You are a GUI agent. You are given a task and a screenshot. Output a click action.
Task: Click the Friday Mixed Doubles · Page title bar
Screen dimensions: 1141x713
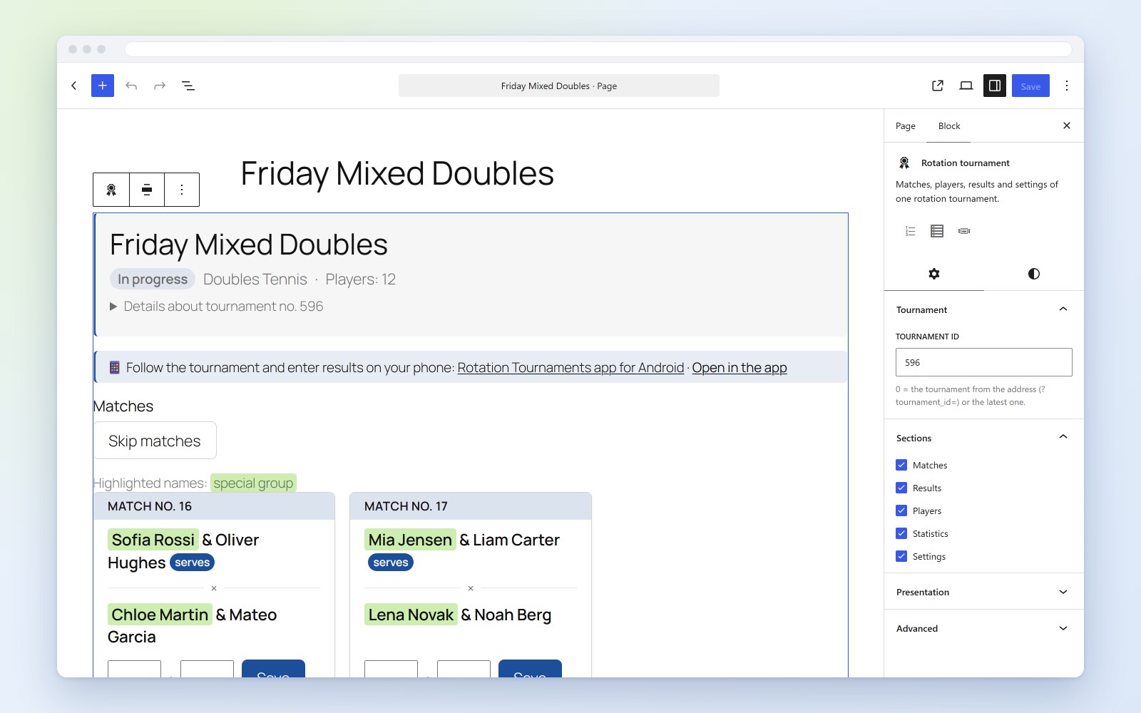[559, 86]
